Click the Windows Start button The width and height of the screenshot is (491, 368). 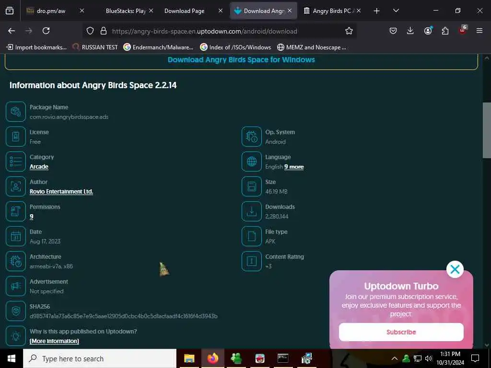(12, 358)
